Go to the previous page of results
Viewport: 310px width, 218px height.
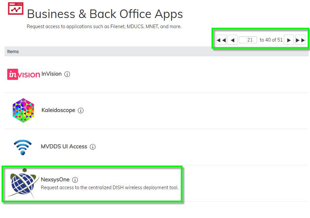pyautogui.click(x=232, y=40)
